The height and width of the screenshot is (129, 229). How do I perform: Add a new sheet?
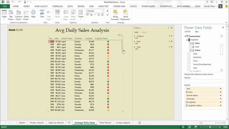[x=140, y=123]
